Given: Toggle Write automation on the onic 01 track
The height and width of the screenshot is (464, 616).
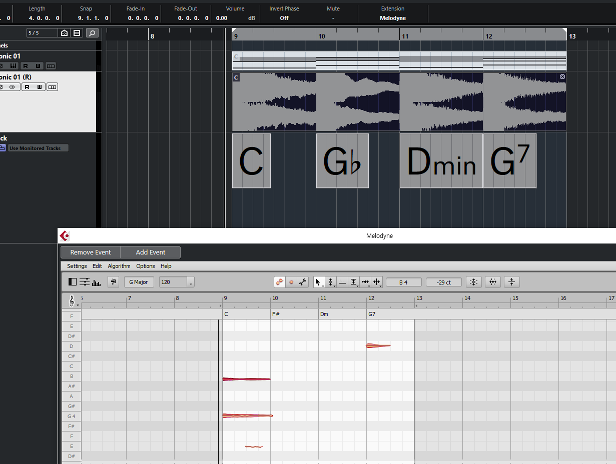Looking at the screenshot, I should click(38, 66).
